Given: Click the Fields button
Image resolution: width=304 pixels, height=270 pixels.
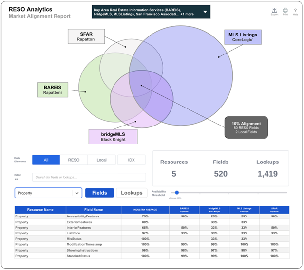Looking at the screenshot, I should pyautogui.click(x=100, y=193).
